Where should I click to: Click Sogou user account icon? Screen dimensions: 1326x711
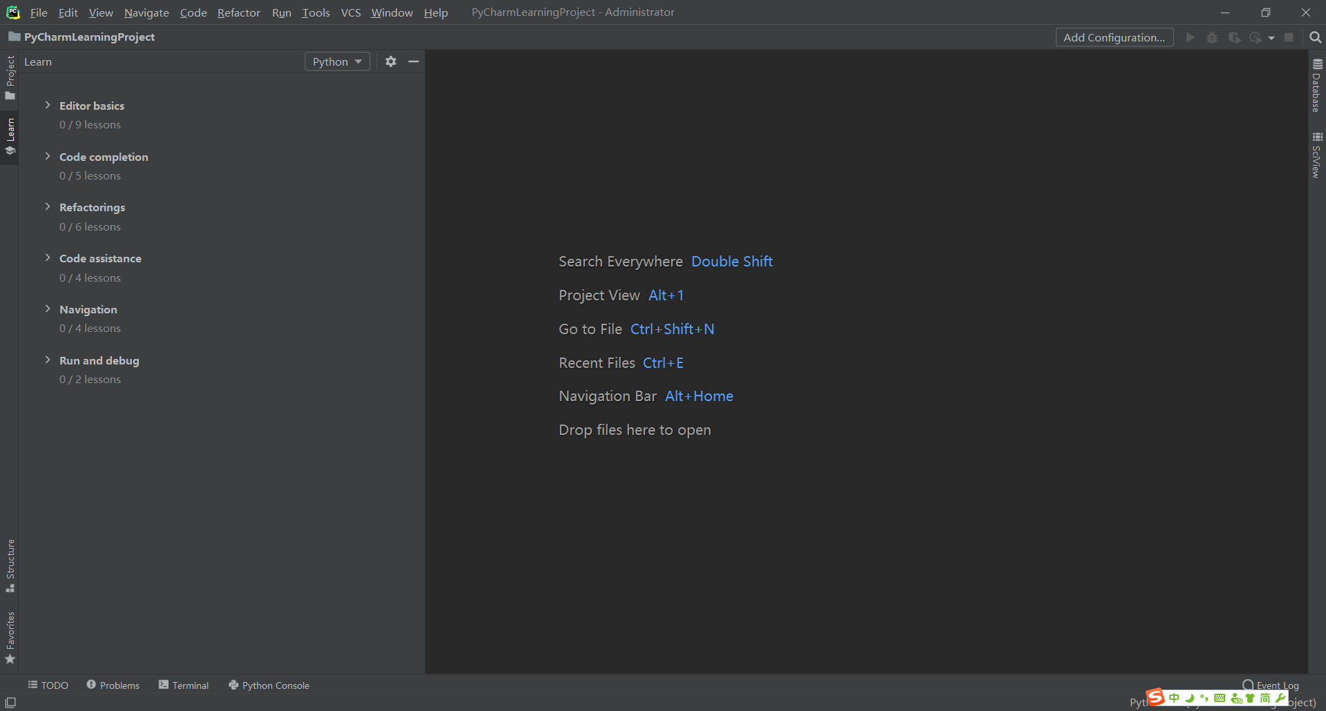click(x=1236, y=698)
